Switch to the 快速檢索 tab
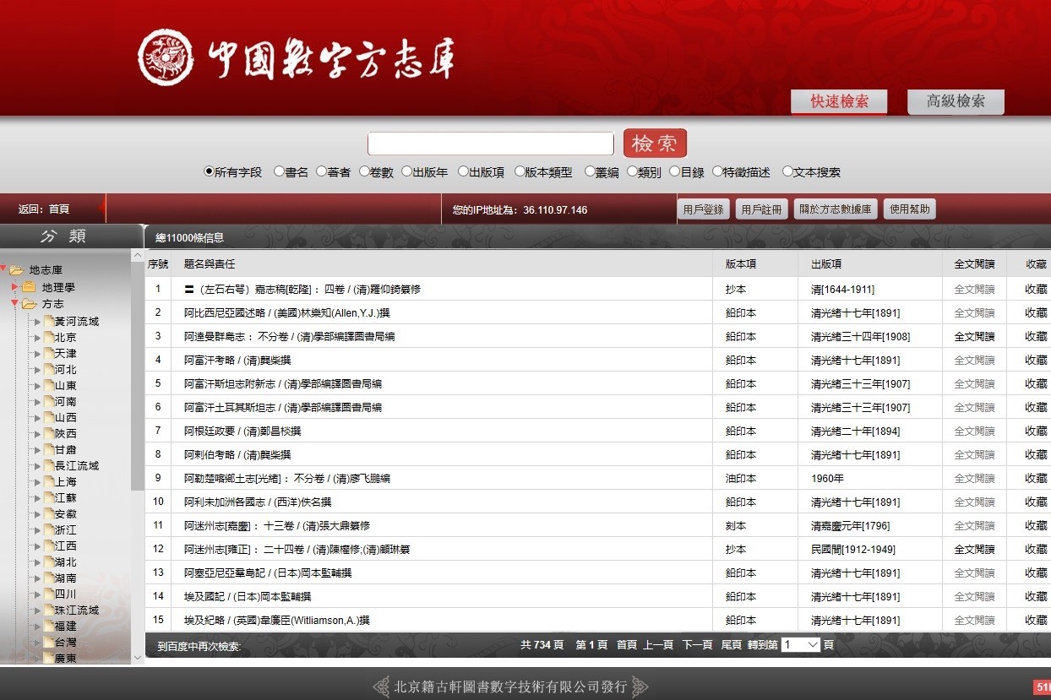The width and height of the screenshot is (1051, 700). (839, 101)
